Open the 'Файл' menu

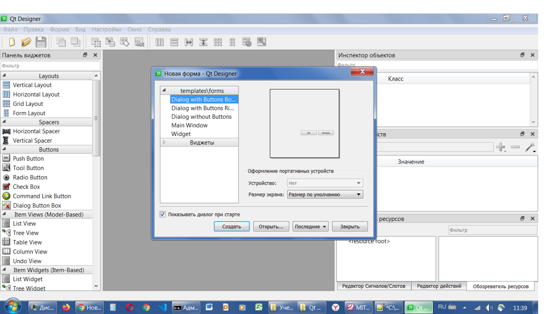[x=10, y=29]
